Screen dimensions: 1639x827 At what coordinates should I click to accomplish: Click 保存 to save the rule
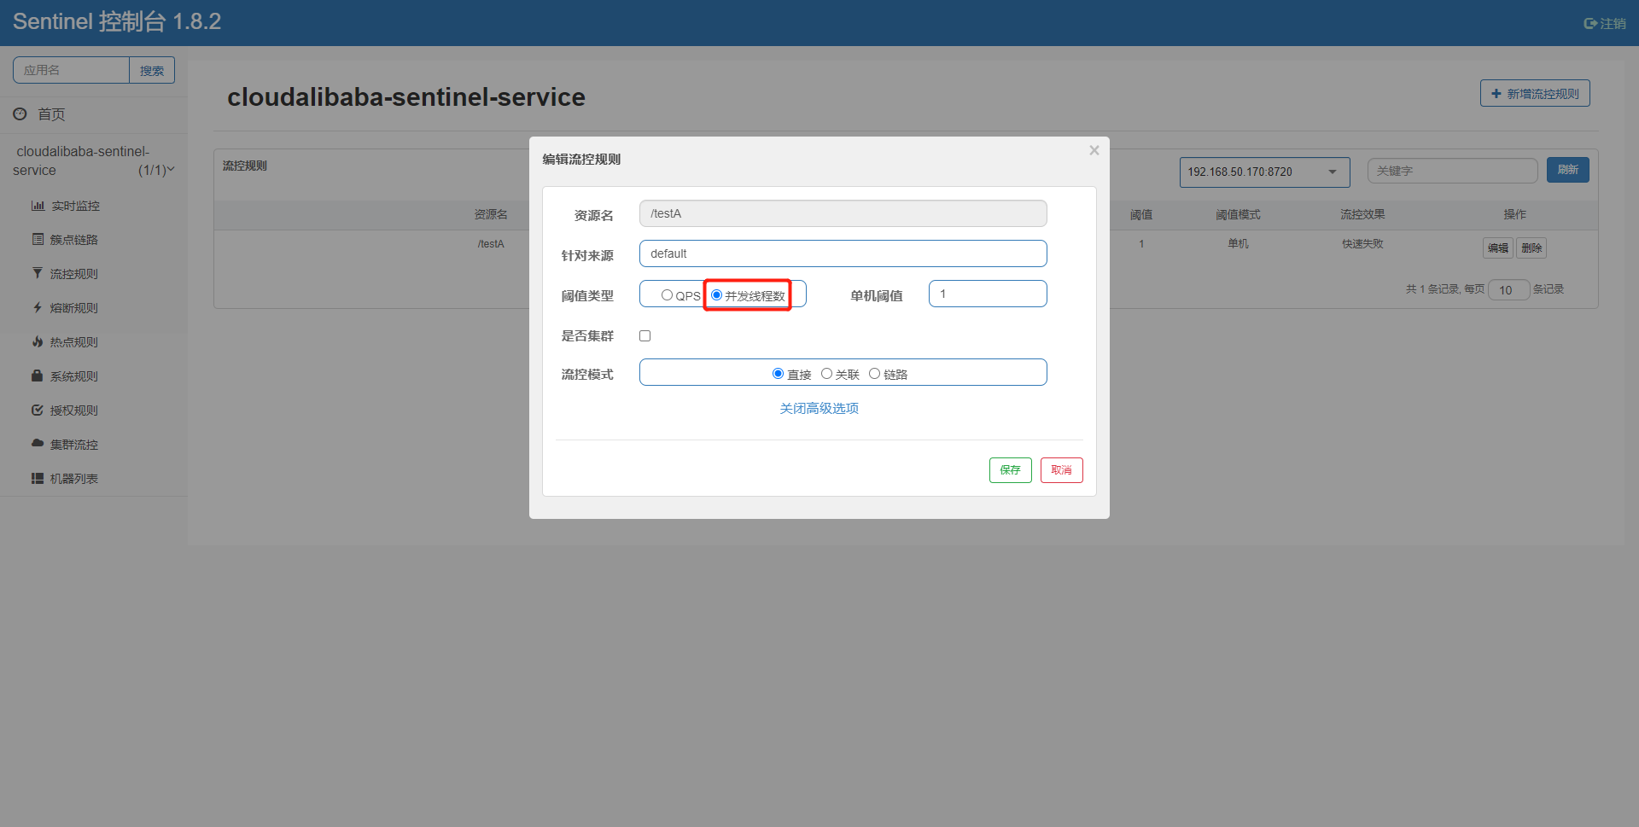point(1010,470)
